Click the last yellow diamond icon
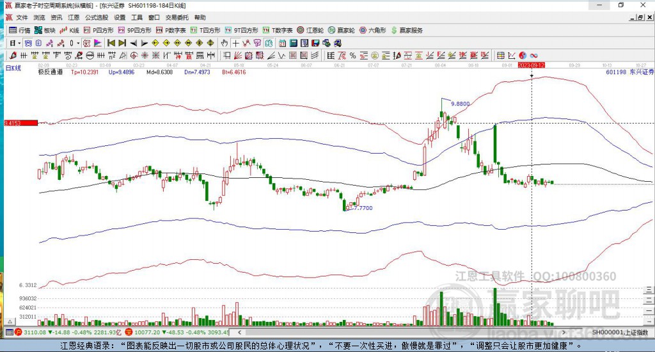Viewport: 655px width, 352px height. point(210,43)
